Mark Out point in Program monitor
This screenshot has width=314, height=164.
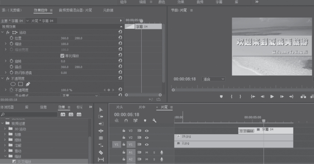pyautogui.click(x=240, y=96)
